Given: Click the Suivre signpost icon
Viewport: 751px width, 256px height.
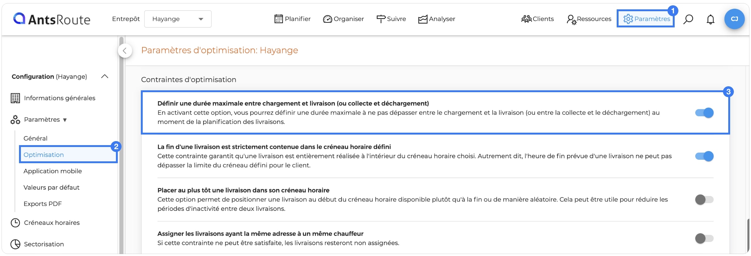Looking at the screenshot, I should pyautogui.click(x=381, y=19).
